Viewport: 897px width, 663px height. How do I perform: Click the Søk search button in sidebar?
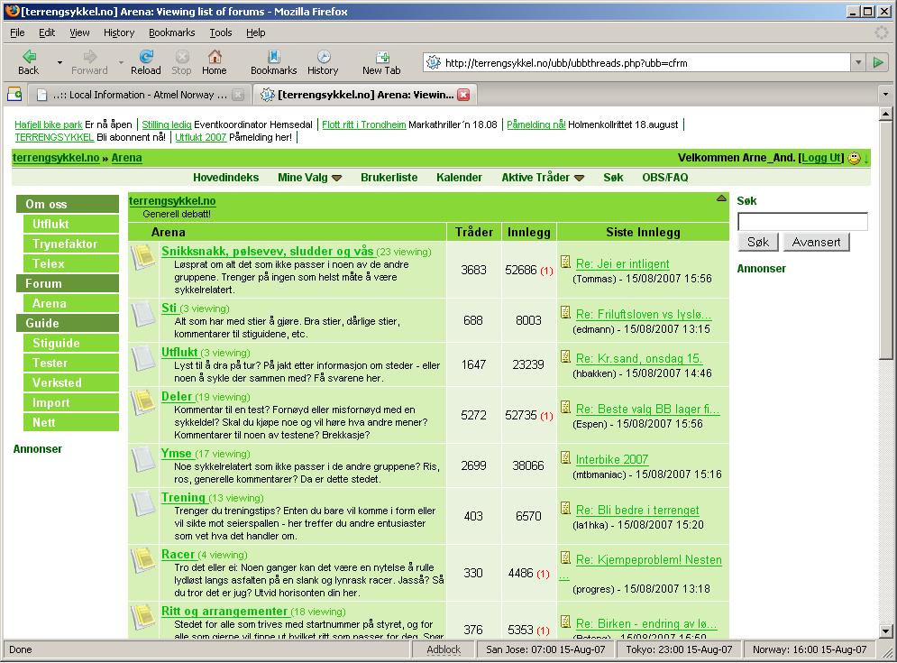coord(758,242)
